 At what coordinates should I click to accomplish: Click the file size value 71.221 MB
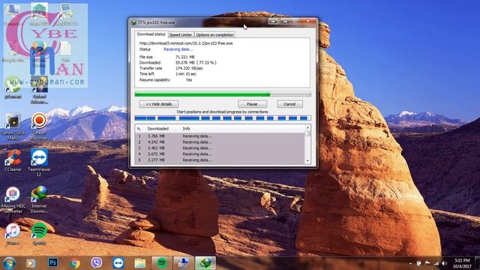click(x=185, y=57)
